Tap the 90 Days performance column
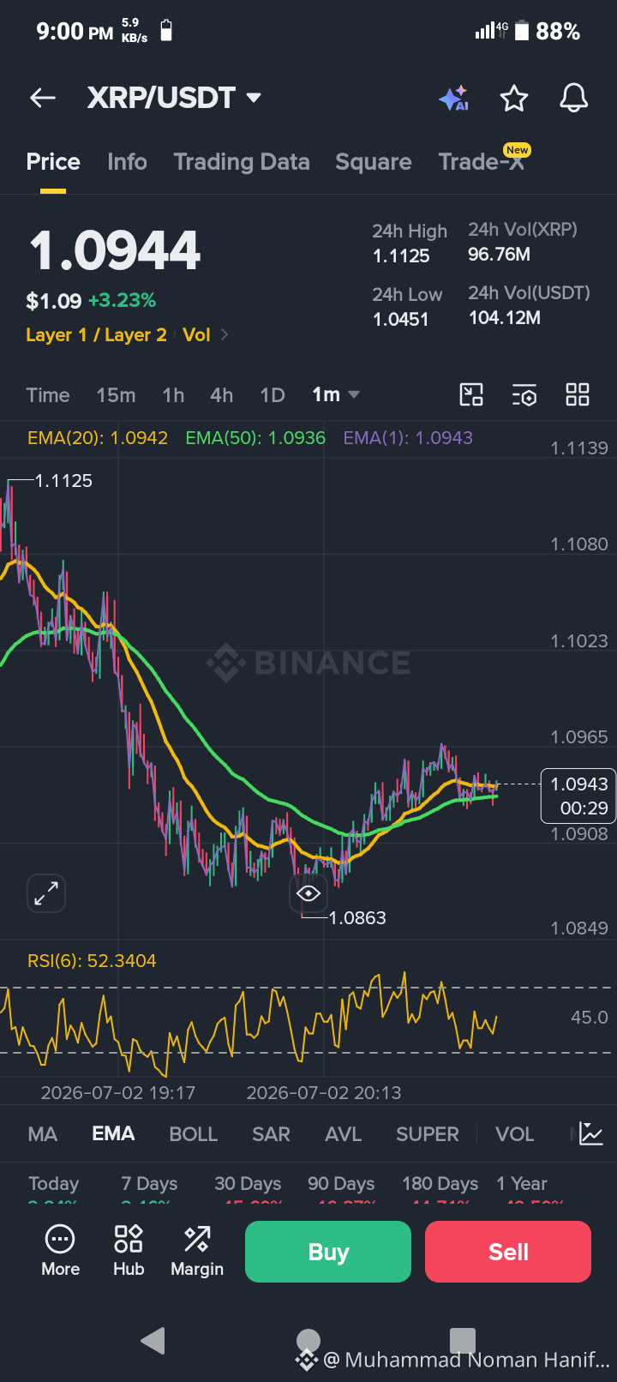Screen dimensions: 617x1382 [x=342, y=1188]
